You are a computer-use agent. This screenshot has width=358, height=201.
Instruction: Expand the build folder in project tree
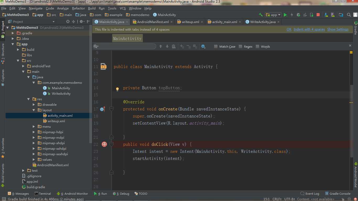pyautogui.click(x=18, y=49)
